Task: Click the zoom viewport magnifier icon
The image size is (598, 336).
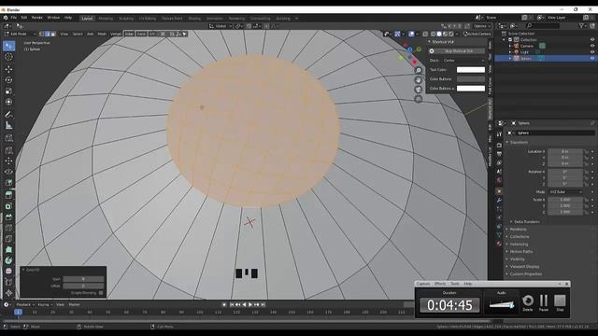Action: 419,71
